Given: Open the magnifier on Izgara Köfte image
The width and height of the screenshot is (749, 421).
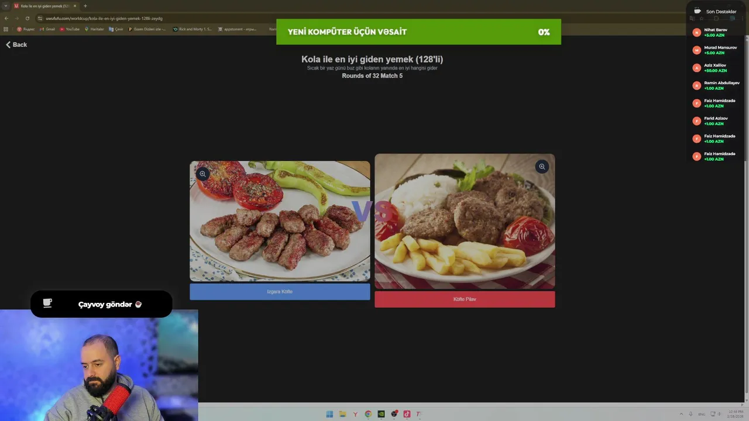Looking at the screenshot, I should coord(202,174).
